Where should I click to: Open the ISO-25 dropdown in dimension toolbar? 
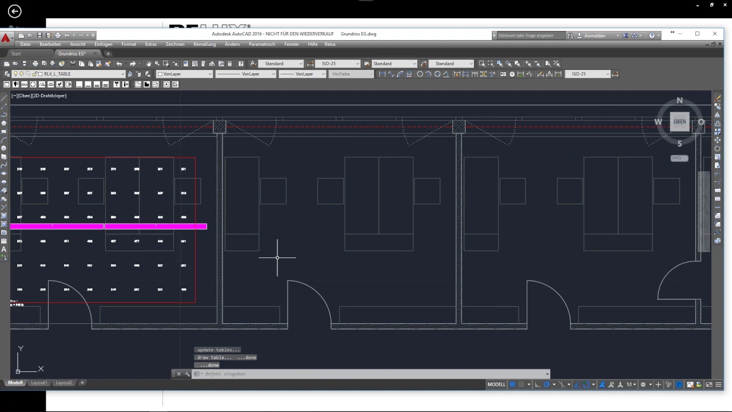pos(587,74)
